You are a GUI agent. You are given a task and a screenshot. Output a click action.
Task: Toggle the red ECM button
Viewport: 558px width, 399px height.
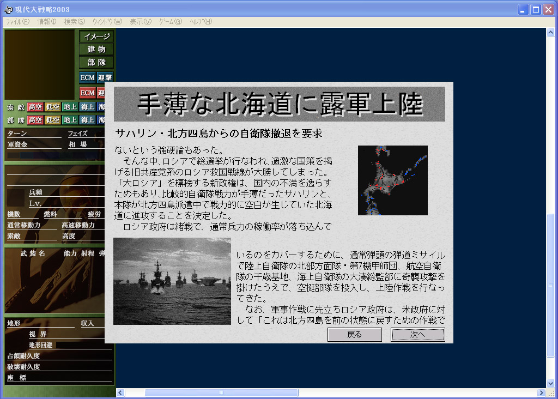(x=88, y=93)
